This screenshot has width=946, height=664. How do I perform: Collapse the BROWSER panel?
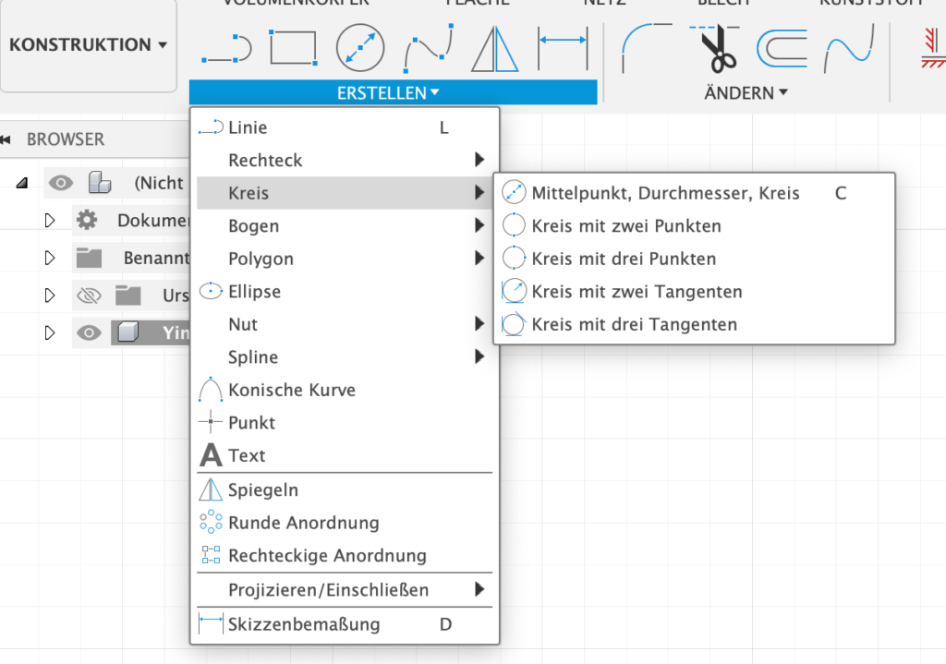[6, 139]
